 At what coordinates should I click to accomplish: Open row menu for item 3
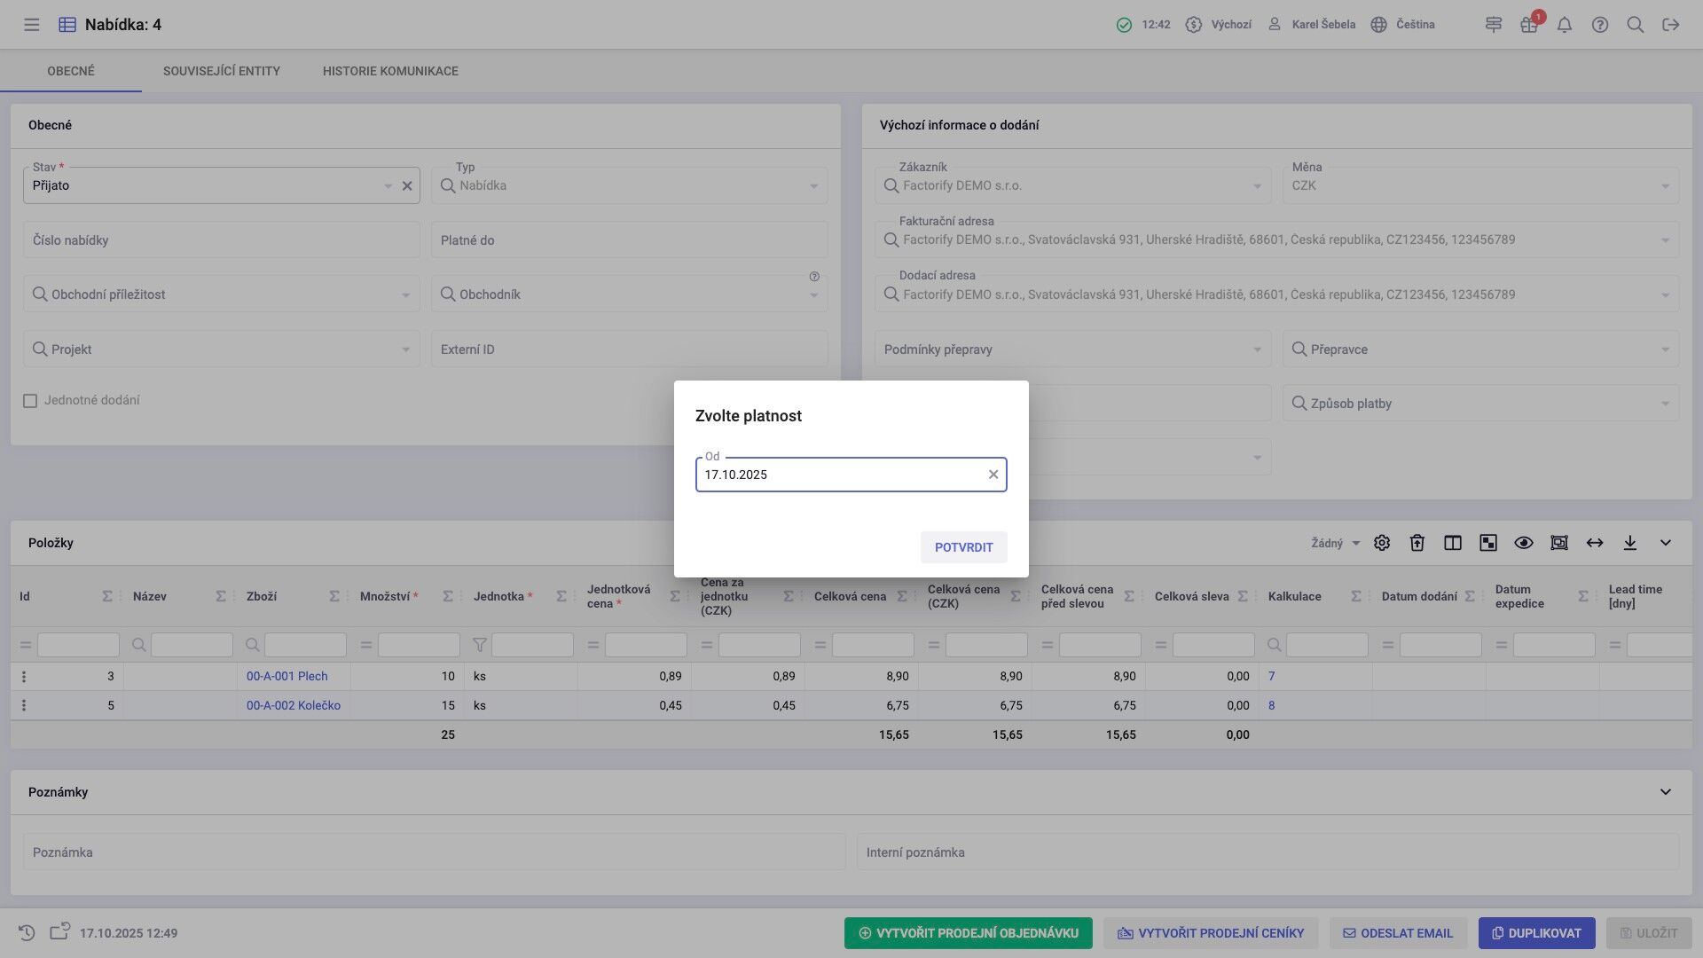(x=24, y=677)
